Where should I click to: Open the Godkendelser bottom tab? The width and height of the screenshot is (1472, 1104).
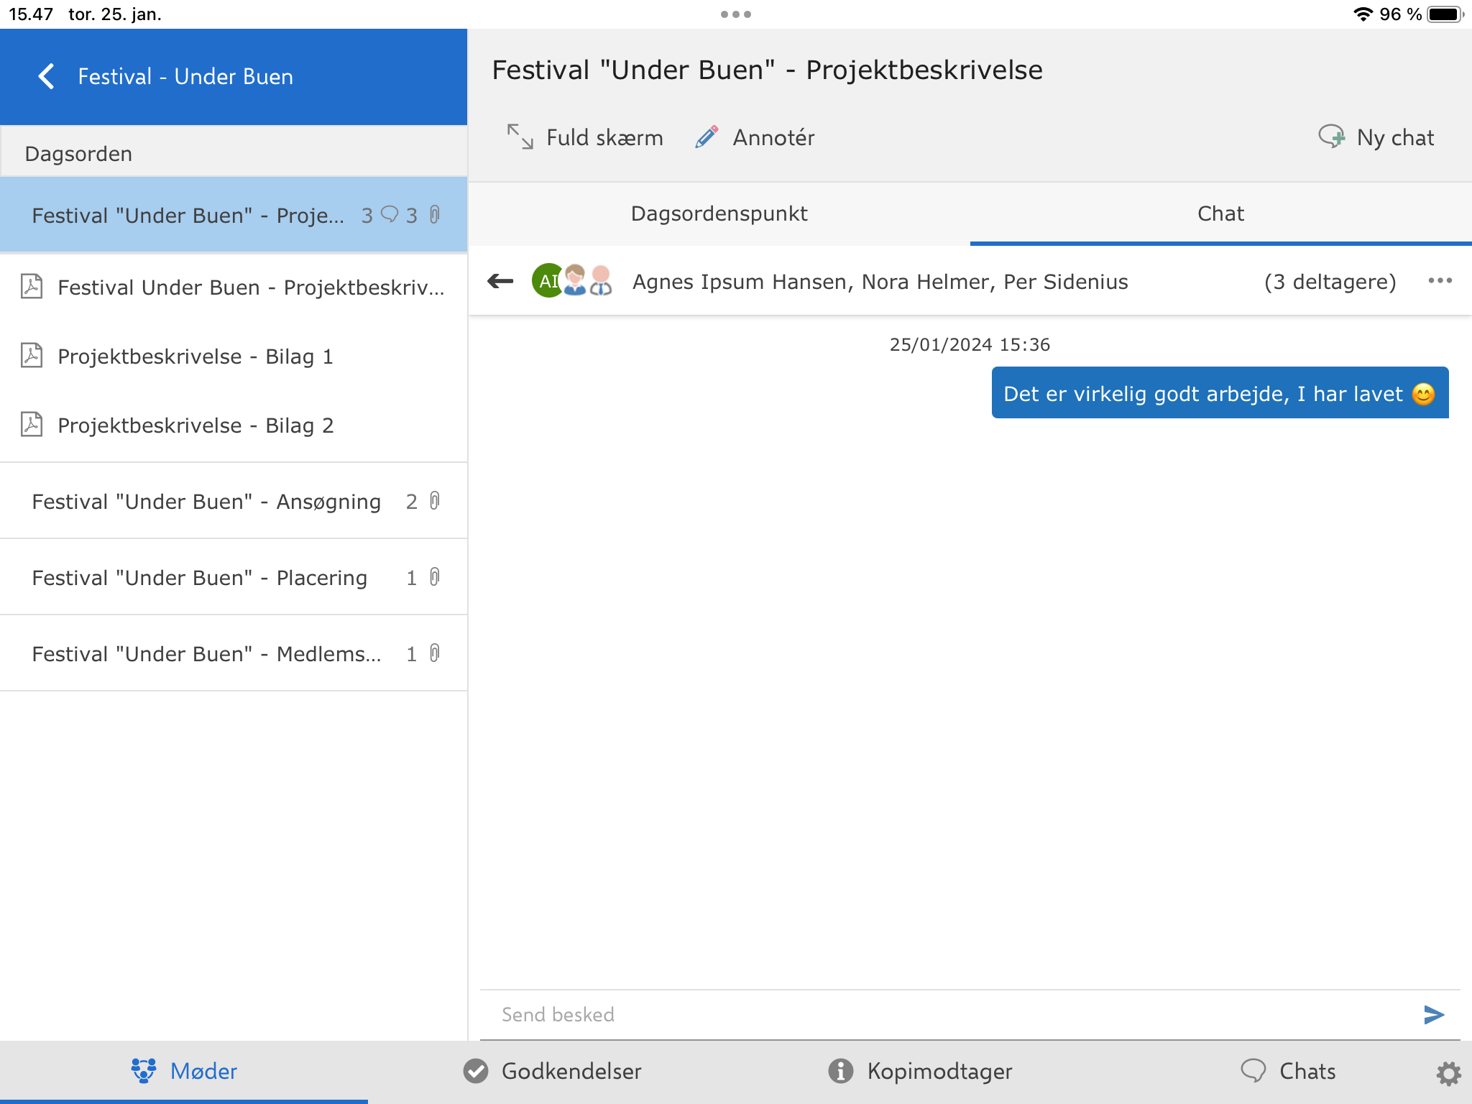(x=552, y=1071)
